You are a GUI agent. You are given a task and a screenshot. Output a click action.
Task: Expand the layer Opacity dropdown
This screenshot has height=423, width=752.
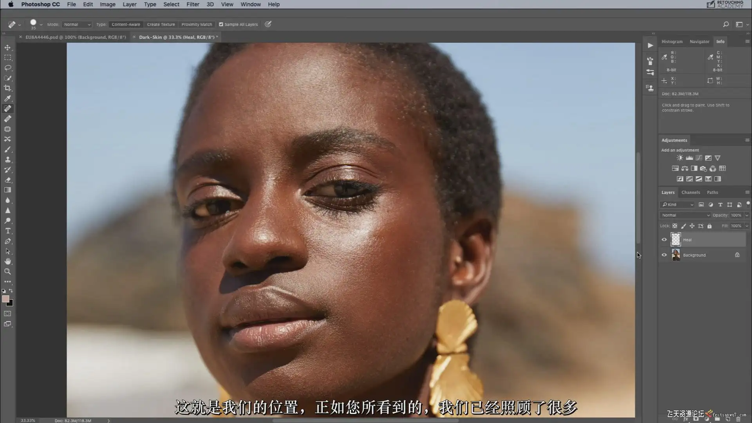[x=747, y=215]
